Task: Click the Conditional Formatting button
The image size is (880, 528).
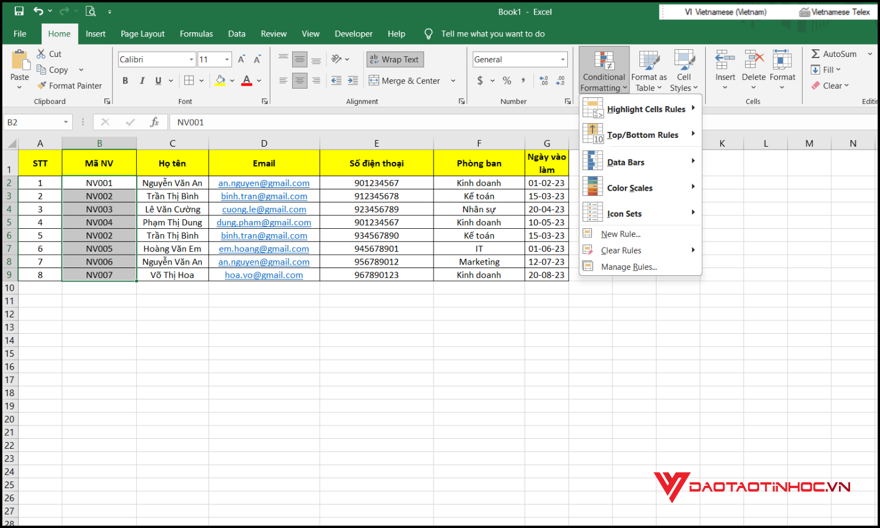Action: (x=604, y=70)
